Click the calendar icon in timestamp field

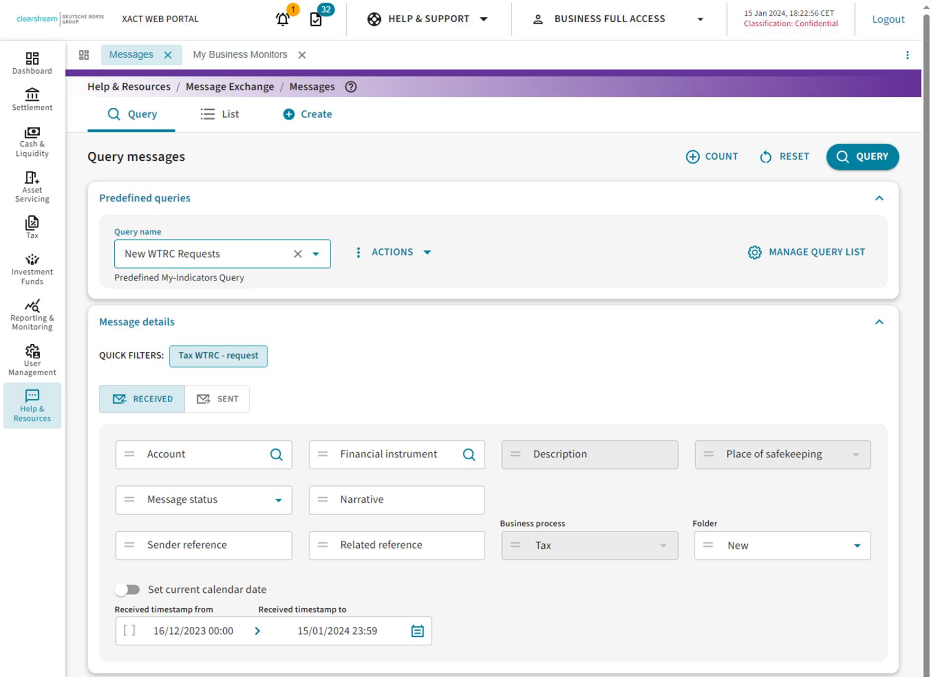pyautogui.click(x=417, y=631)
